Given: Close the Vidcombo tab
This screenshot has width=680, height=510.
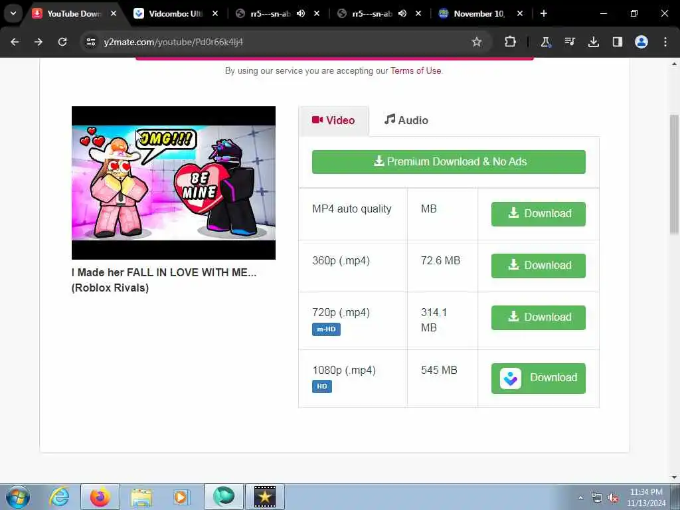Looking at the screenshot, I should coord(215,13).
